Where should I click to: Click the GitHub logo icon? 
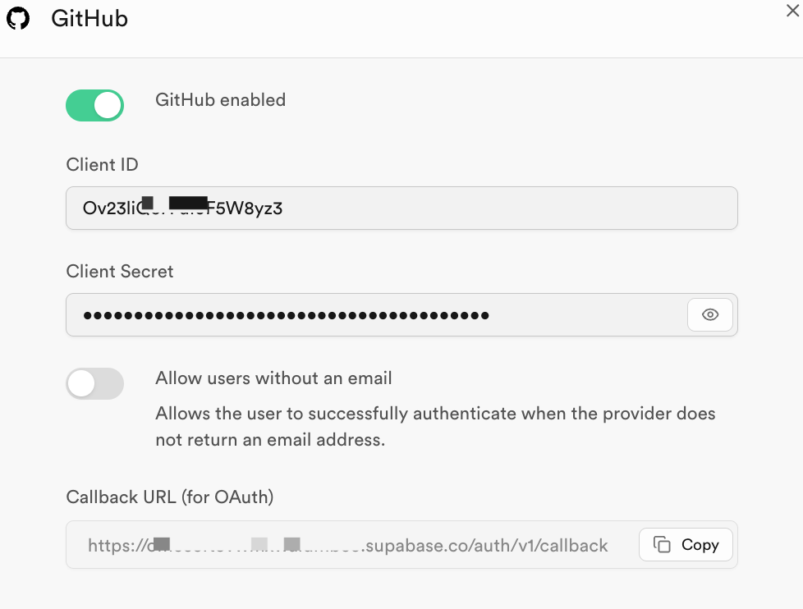18,19
